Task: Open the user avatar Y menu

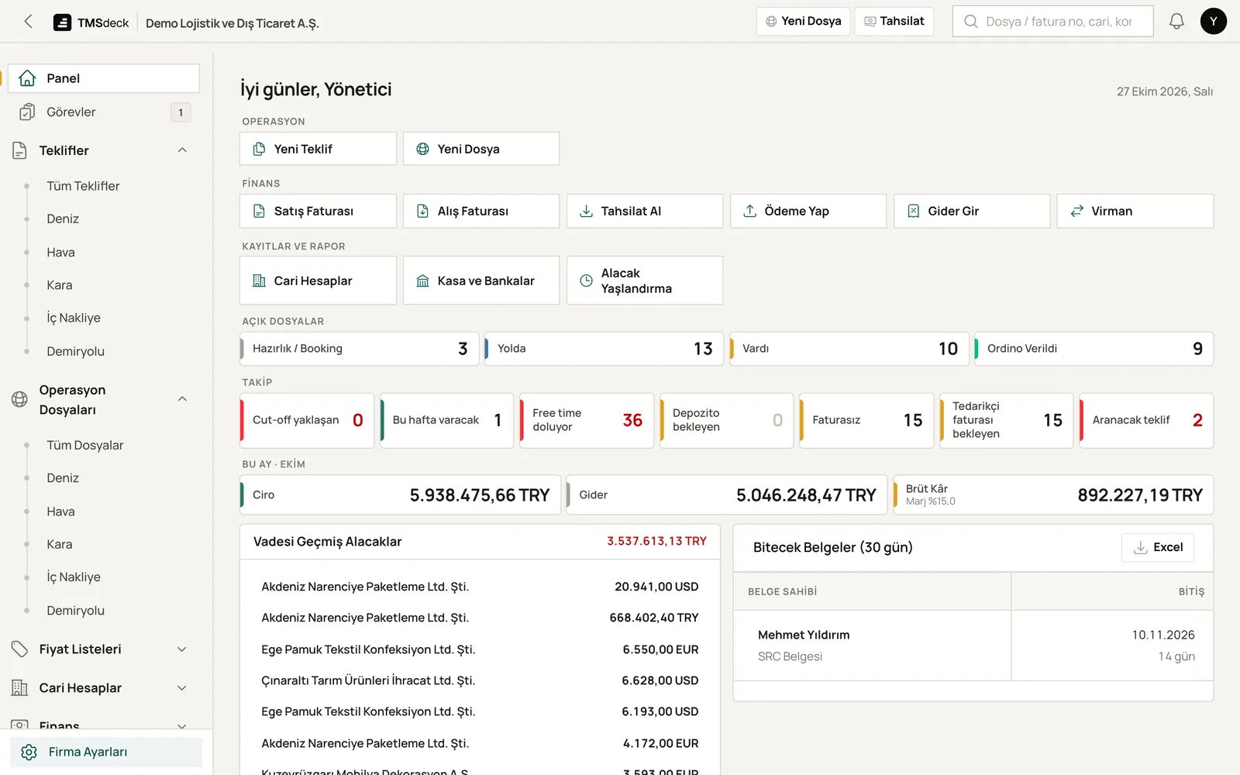Action: pos(1213,22)
